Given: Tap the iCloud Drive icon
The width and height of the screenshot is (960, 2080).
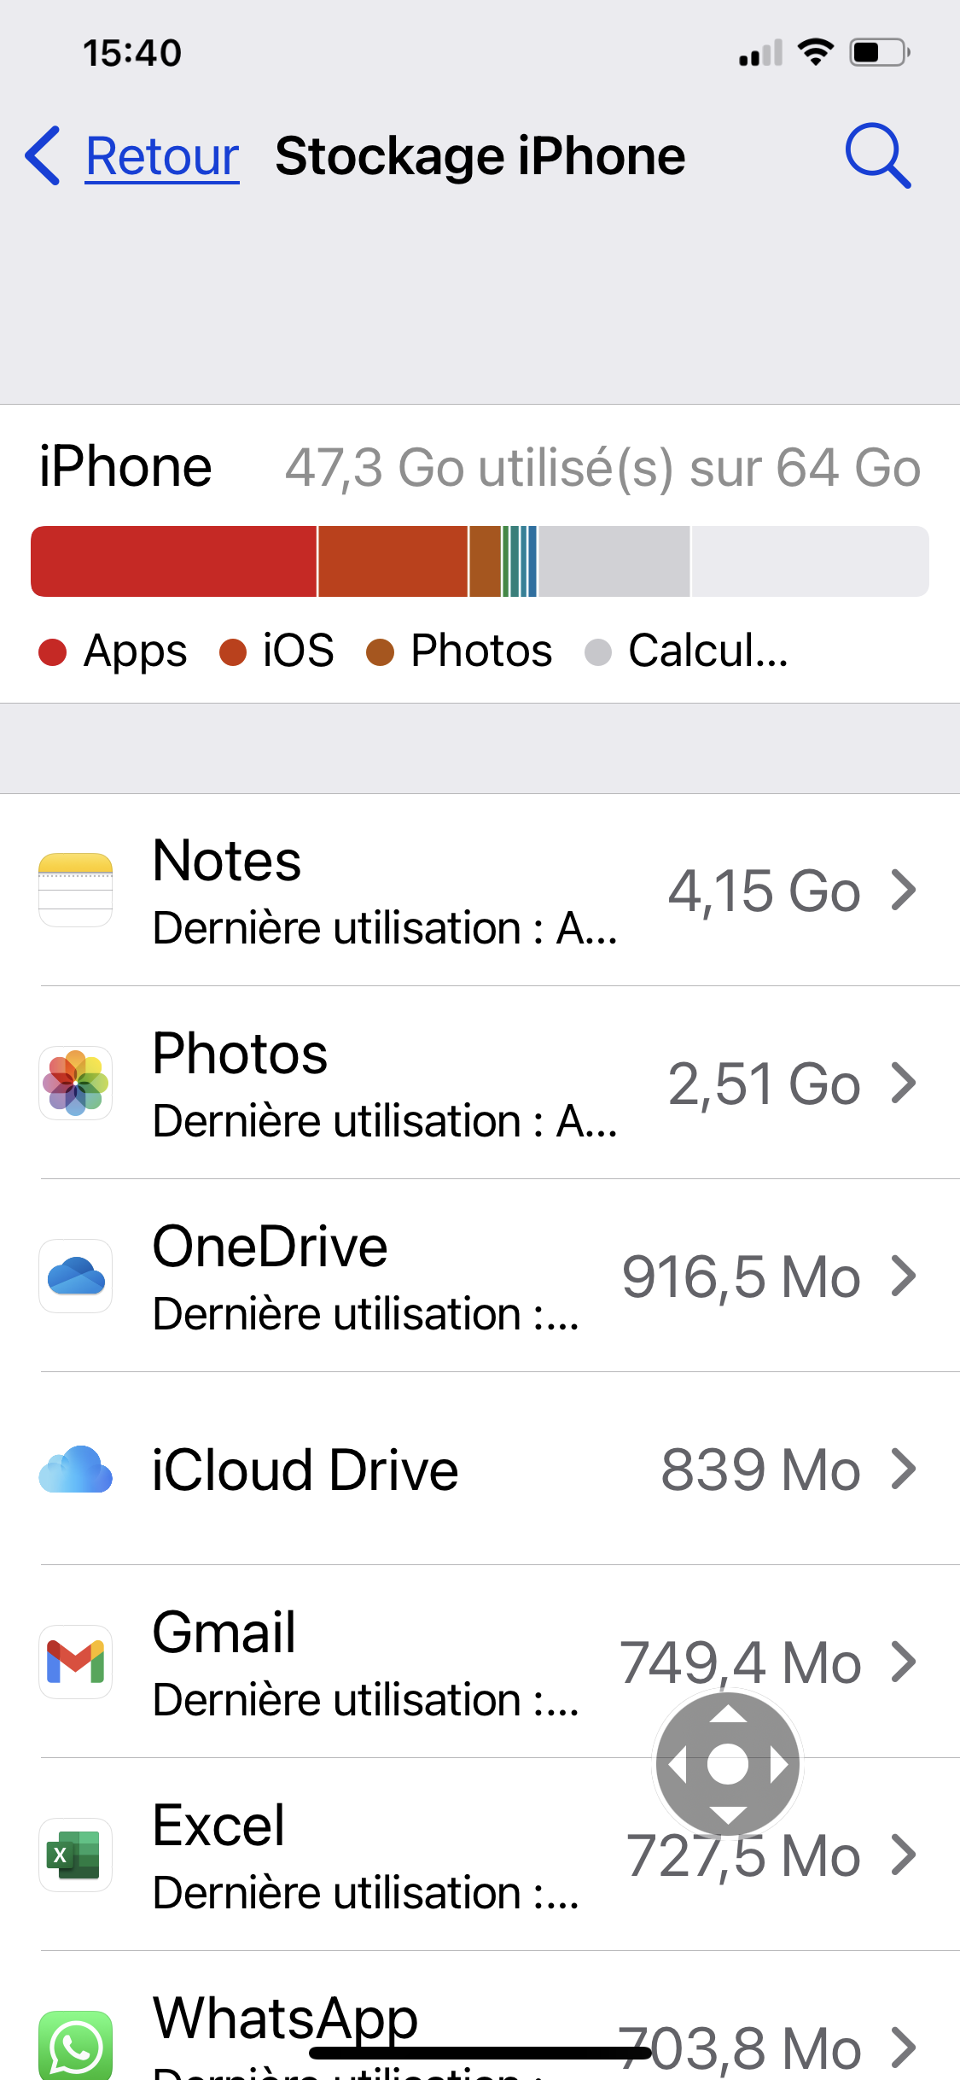Looking at the screenshot, I should tap(76, 1469).
